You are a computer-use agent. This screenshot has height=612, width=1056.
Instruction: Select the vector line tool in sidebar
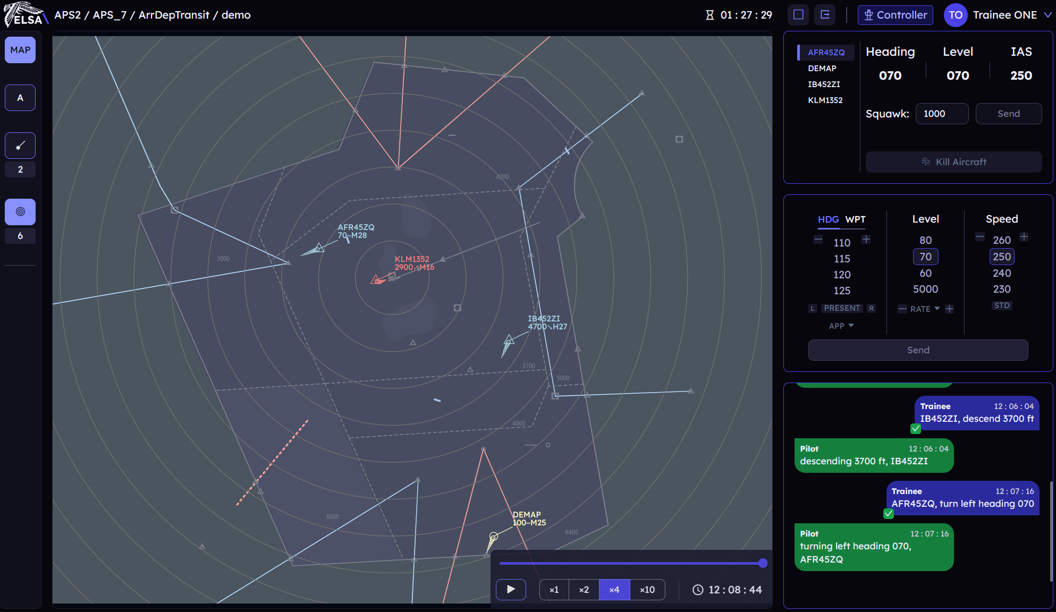tap(20, 146)
